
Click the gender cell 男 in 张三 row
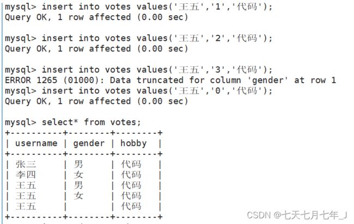click(78, 164)
